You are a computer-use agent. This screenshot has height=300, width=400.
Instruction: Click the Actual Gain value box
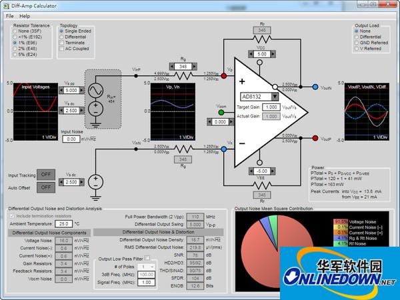tap(271, 116)
